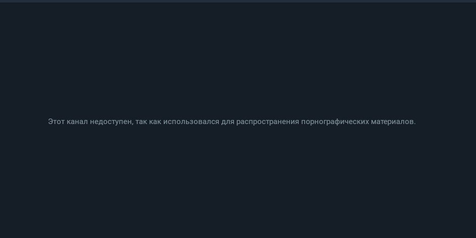Click the word "для" in the message
Viewport: 476px width, 238px height.
pos(228,122)
